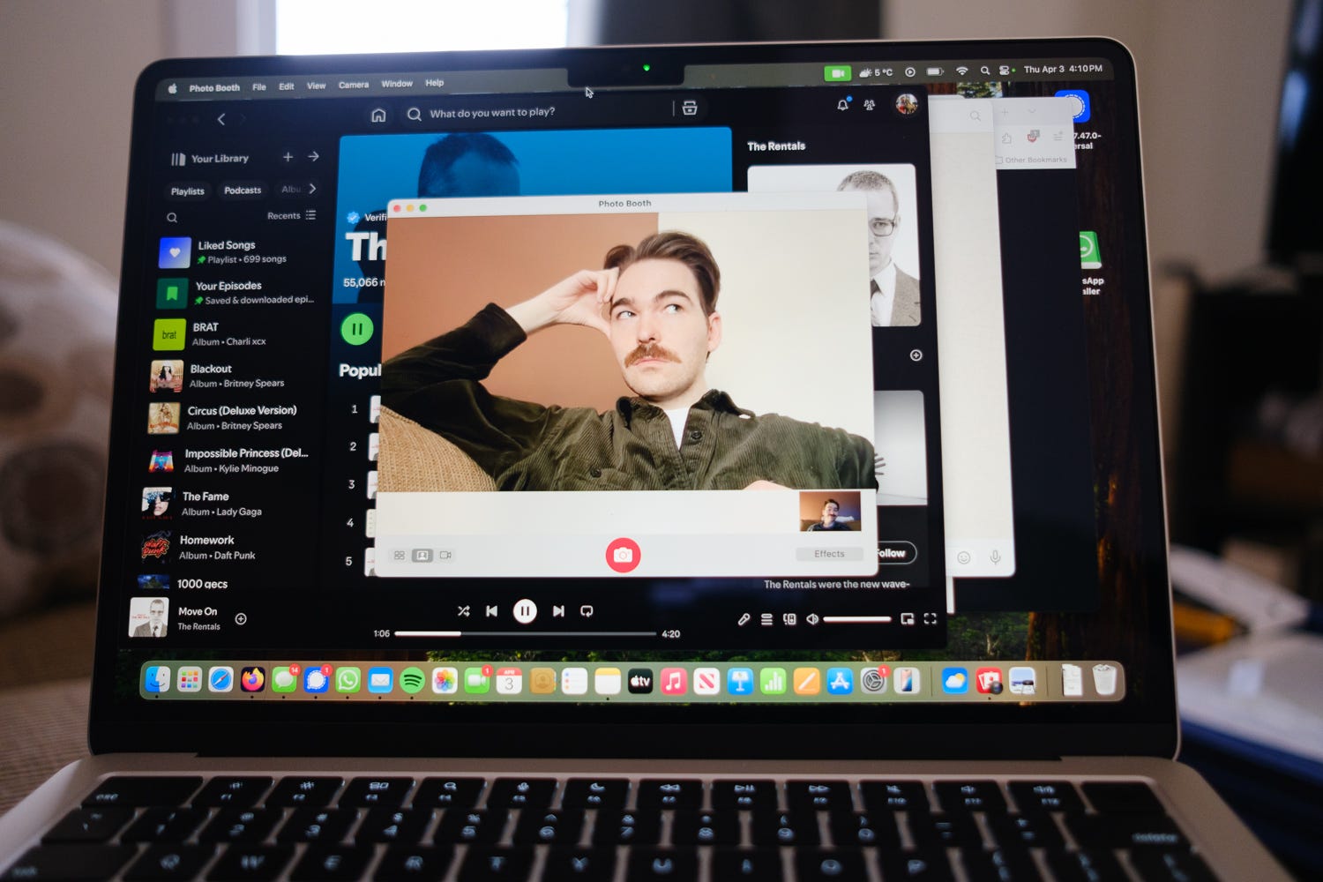
Task: Switch Photo Booth to four-up photo mode
Action: click(x=400, y=555)
